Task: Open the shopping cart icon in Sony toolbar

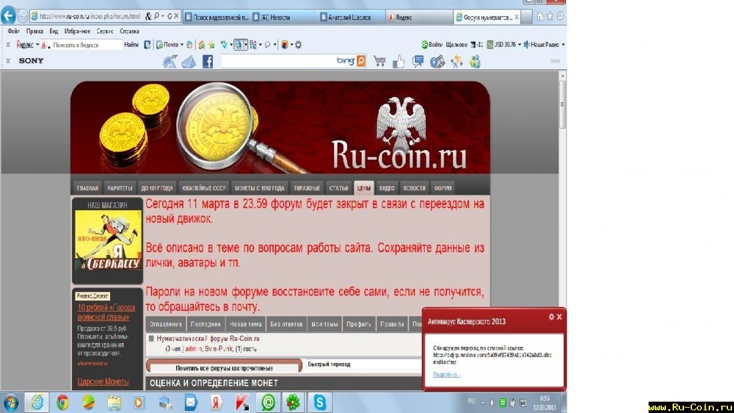Action: coord(380,61)
